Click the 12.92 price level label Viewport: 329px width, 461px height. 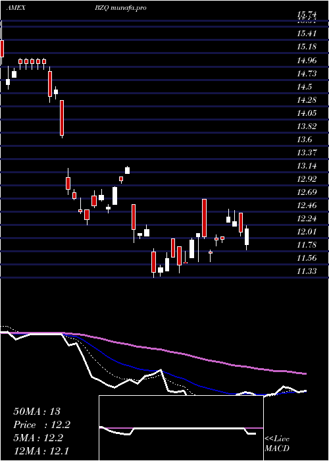click(x=307, y=179)
